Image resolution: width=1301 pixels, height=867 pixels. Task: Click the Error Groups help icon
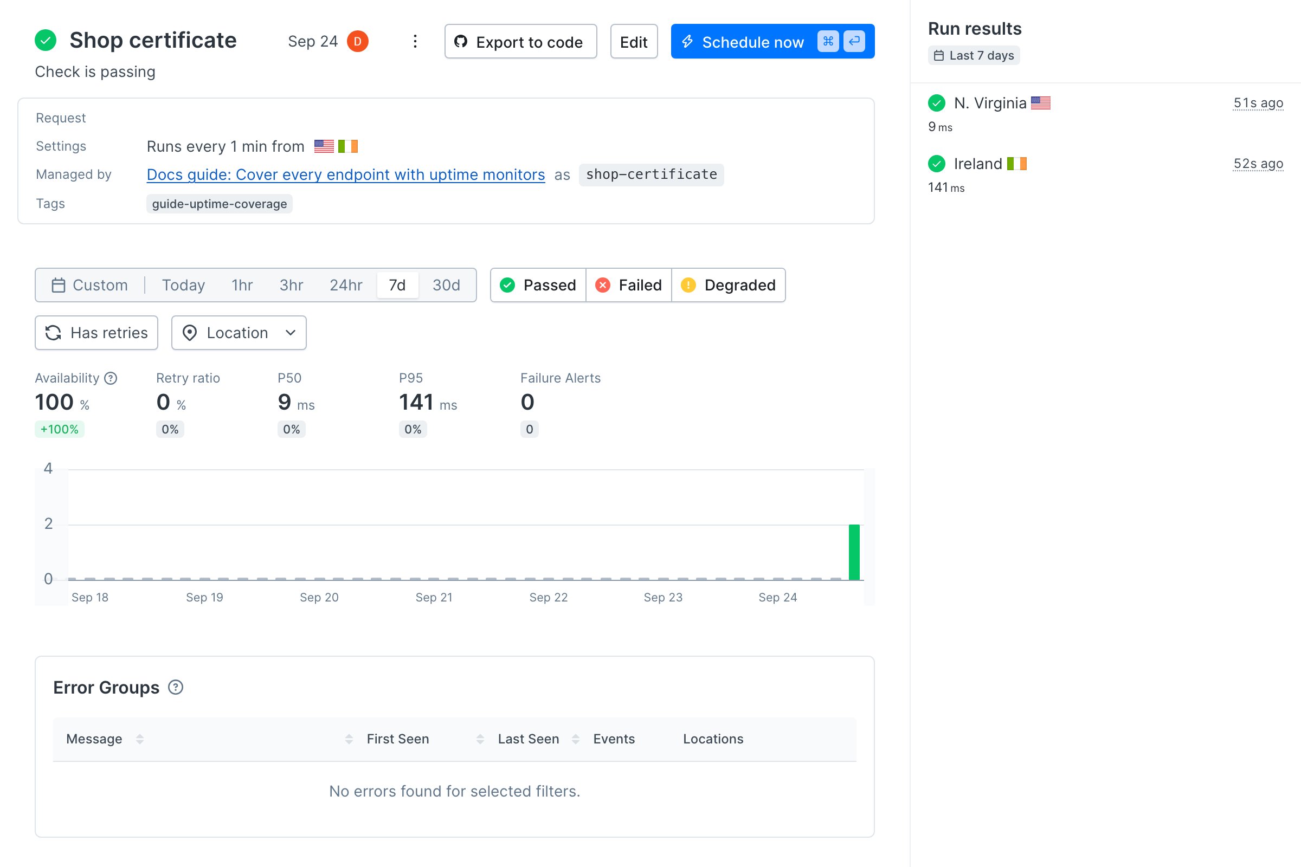pos(175,687)
